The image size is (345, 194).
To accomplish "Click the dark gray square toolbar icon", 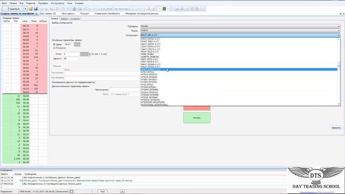I will point(164,9).
